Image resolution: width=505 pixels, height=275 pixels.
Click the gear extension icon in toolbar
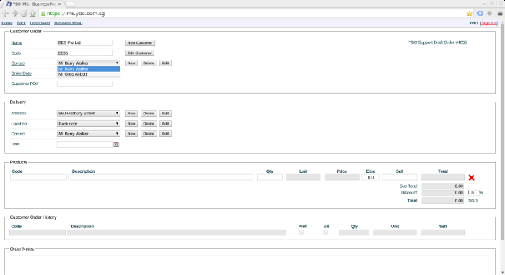point(490,14)
